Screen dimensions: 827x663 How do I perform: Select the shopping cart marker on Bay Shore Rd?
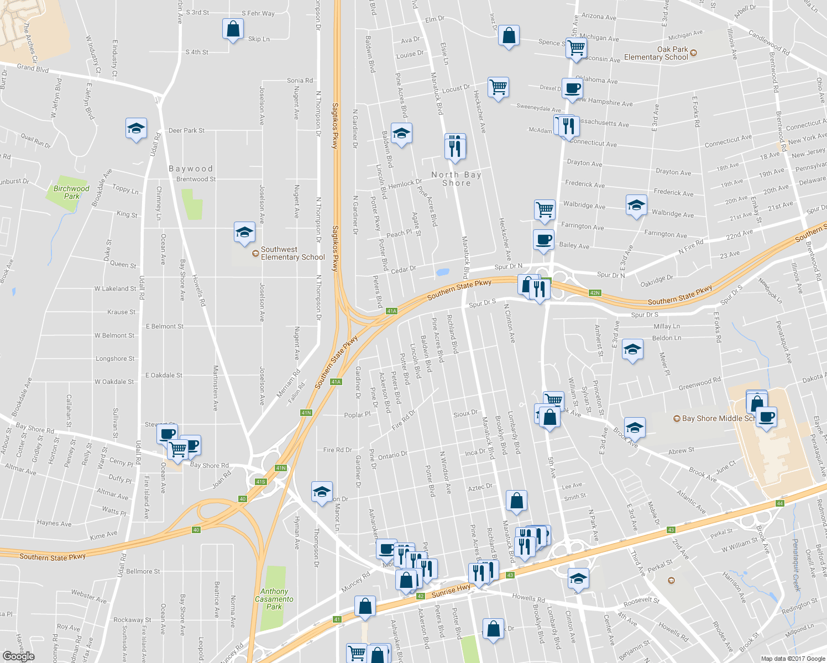tap(178, 450)
